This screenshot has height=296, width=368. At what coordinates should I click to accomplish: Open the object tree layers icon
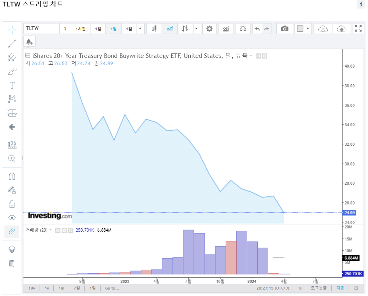click(12, 249)
